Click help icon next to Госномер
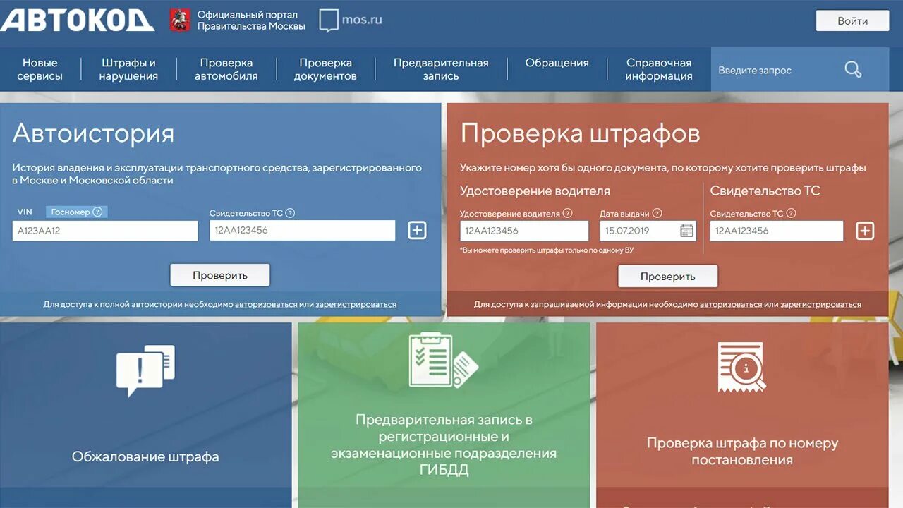 tap(97, 212)
